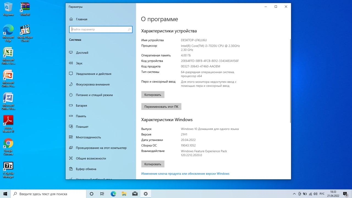Image resolution: width=352 pixels, height=198 pixels.
Task: Click the Meet Now camera tray icon
Action: pos(300,194)
